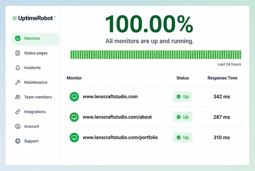Click the Response Time column header
This screenshot has width=255, height=171.
(222, 78)
